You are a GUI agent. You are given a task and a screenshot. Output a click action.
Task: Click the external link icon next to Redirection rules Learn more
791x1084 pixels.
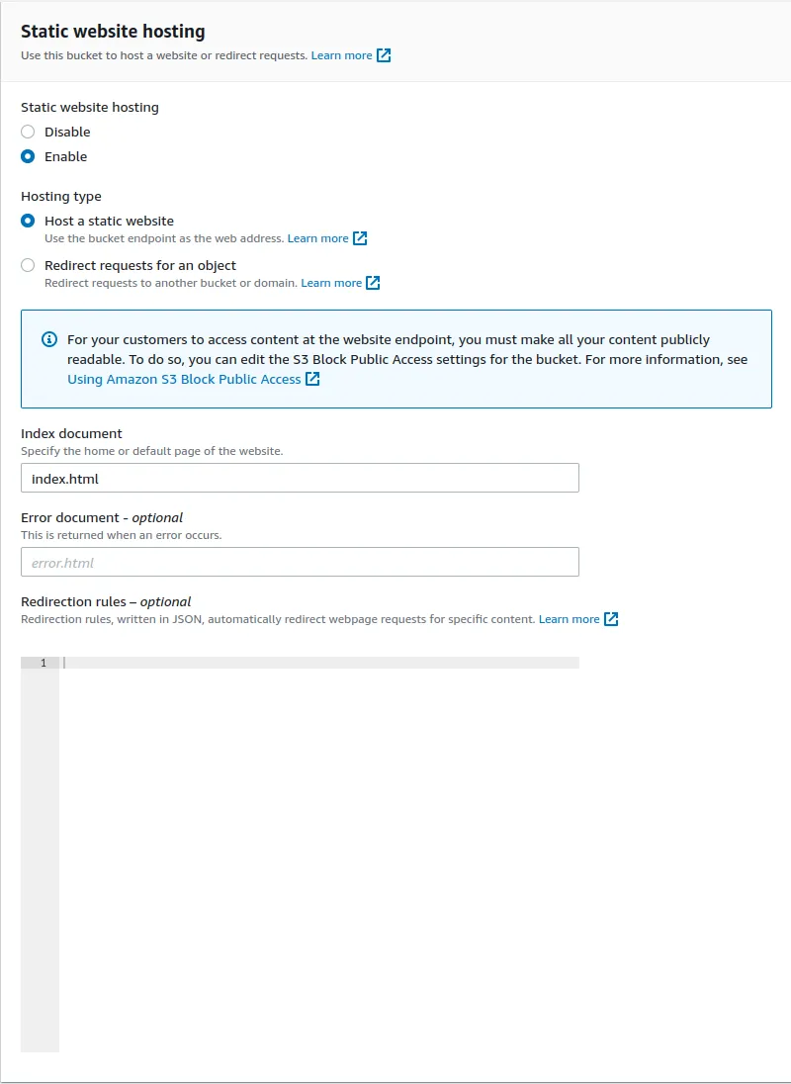click(x=610, y=618)
